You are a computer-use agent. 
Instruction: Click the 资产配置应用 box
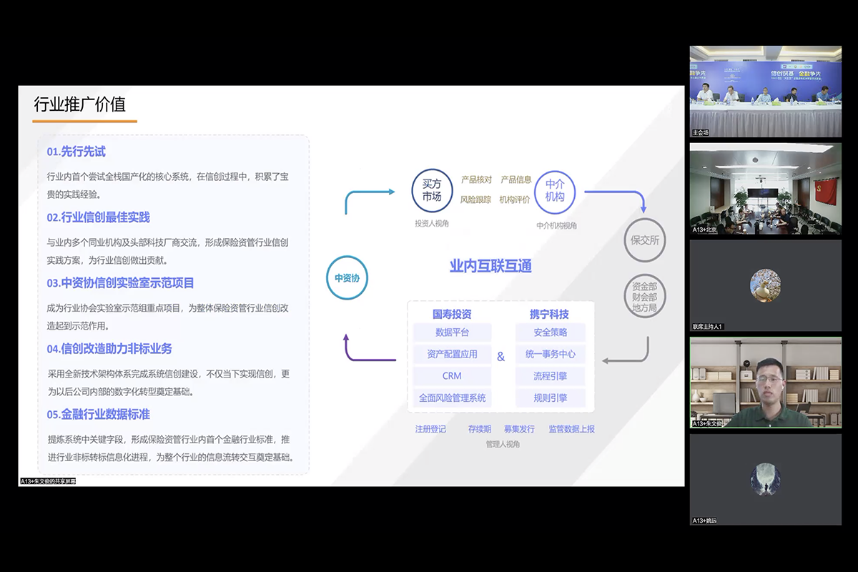(x=453, y=354)
